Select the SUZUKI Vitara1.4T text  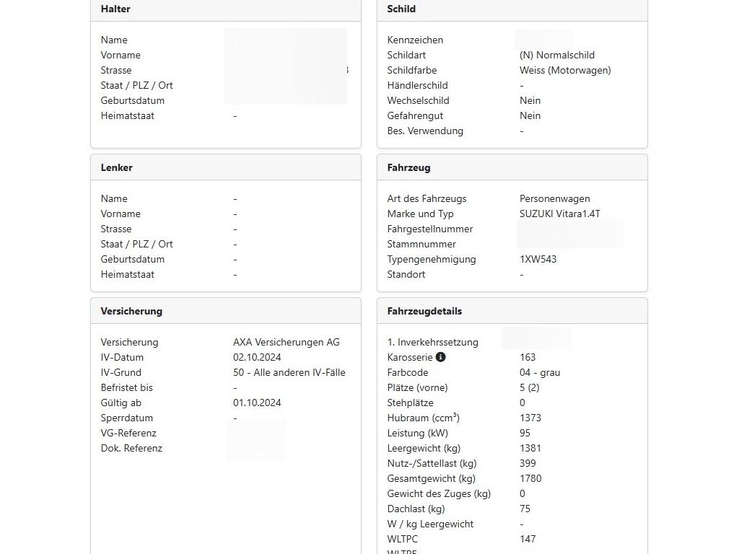click(x=559, y=214)
